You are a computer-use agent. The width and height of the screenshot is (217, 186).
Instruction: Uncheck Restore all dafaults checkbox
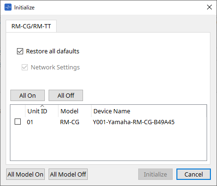pyautogui.click(x=20, y=51)
